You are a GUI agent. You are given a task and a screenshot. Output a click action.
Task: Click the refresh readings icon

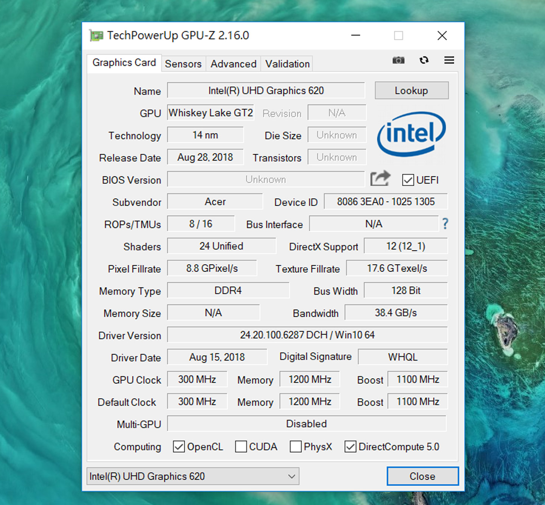point(424,60)
